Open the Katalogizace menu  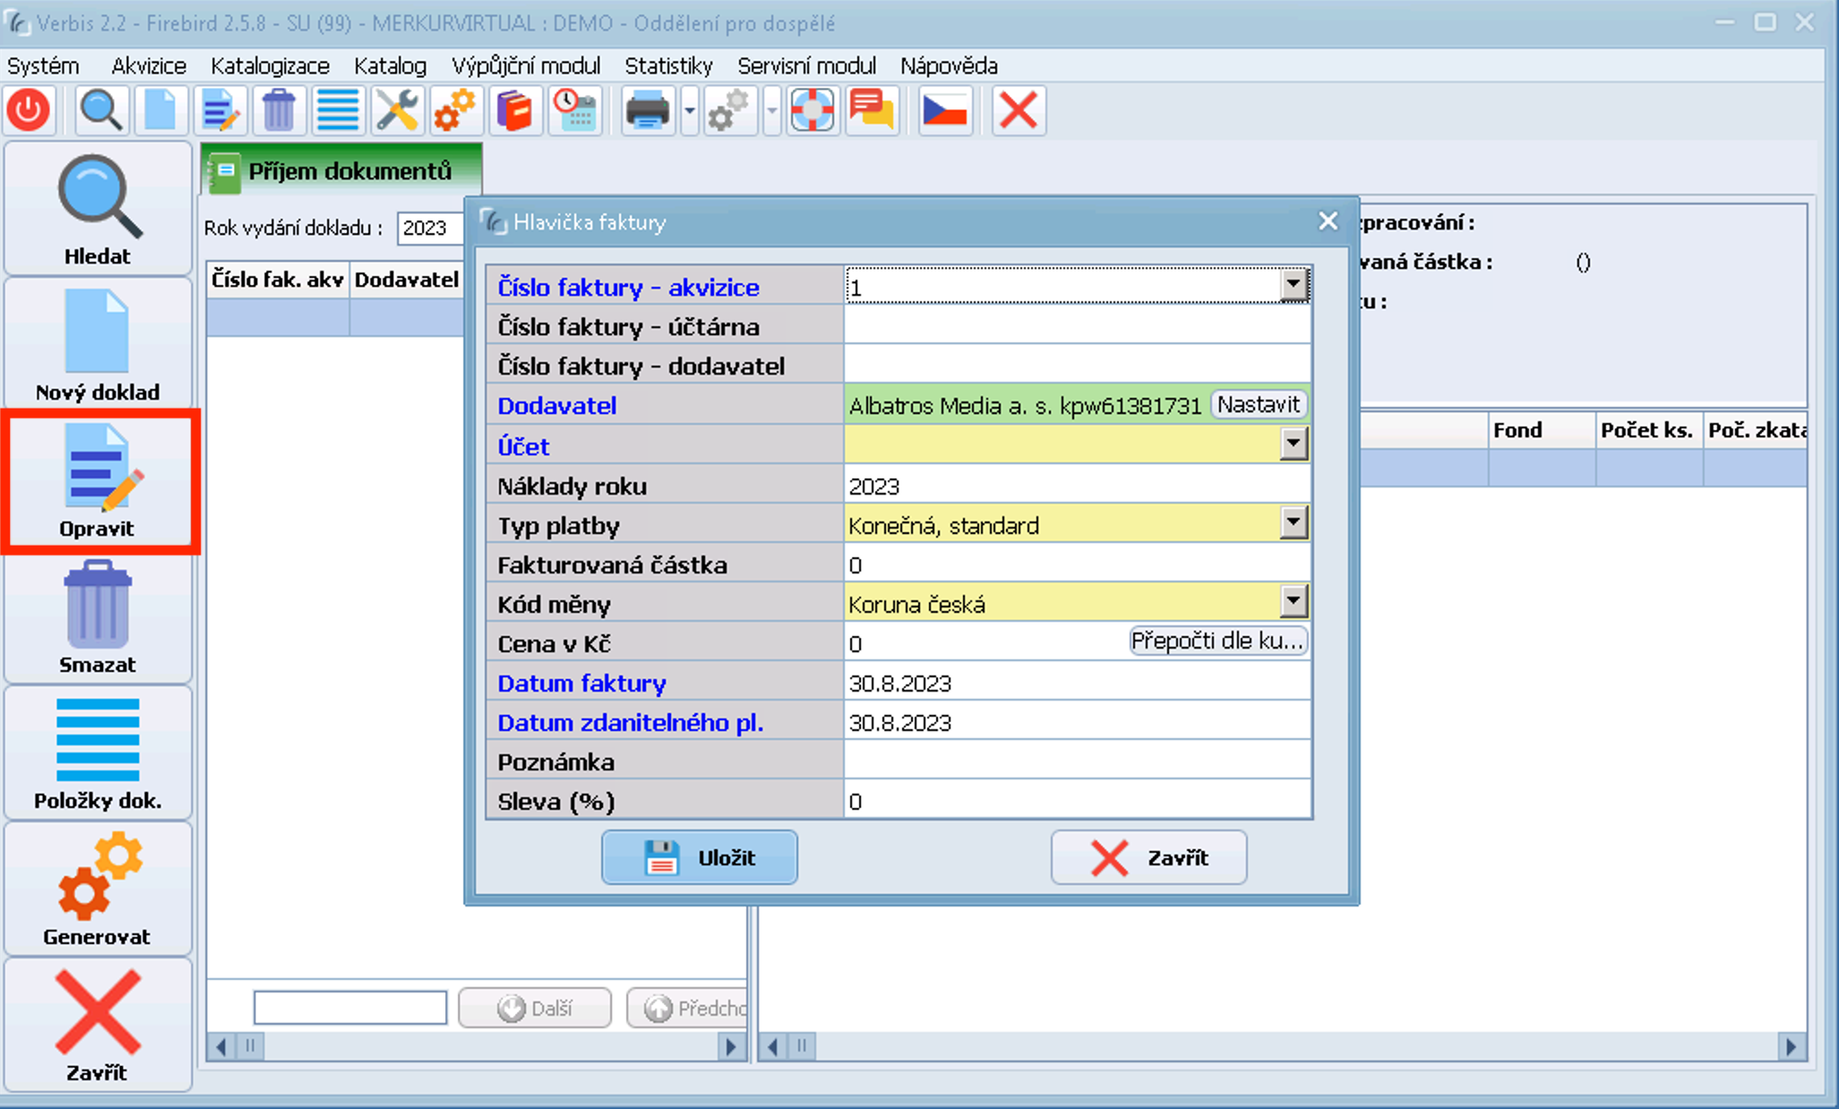(271, 66)
